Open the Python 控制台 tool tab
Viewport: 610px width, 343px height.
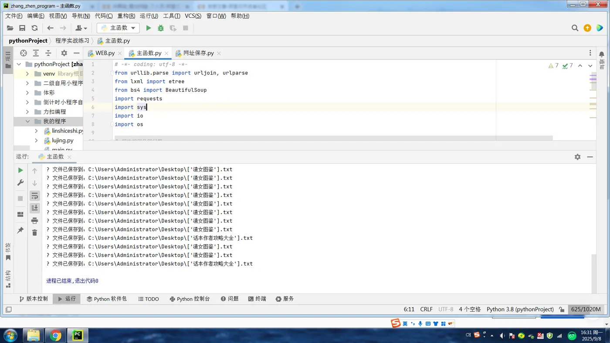pyautogui.click(x=190, y=299)
